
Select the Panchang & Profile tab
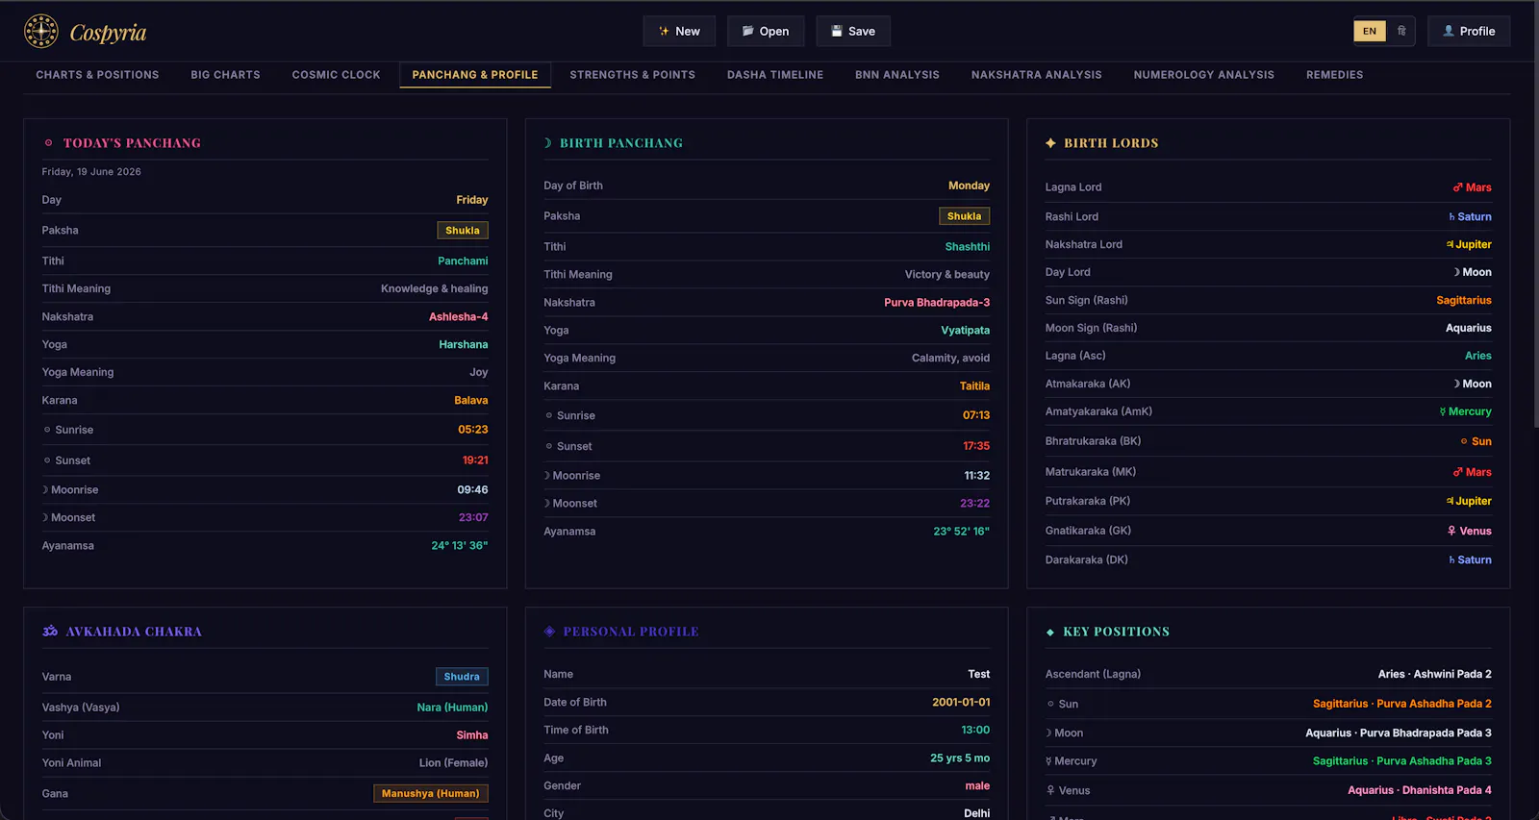click(x=475, y=75)
